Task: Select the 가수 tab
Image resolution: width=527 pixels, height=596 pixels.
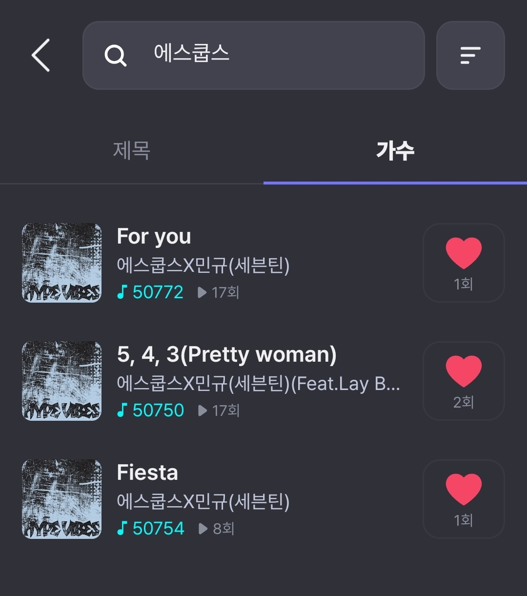Action: pos(395,150)
